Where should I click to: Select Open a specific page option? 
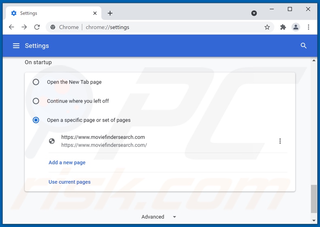(36, 120)
